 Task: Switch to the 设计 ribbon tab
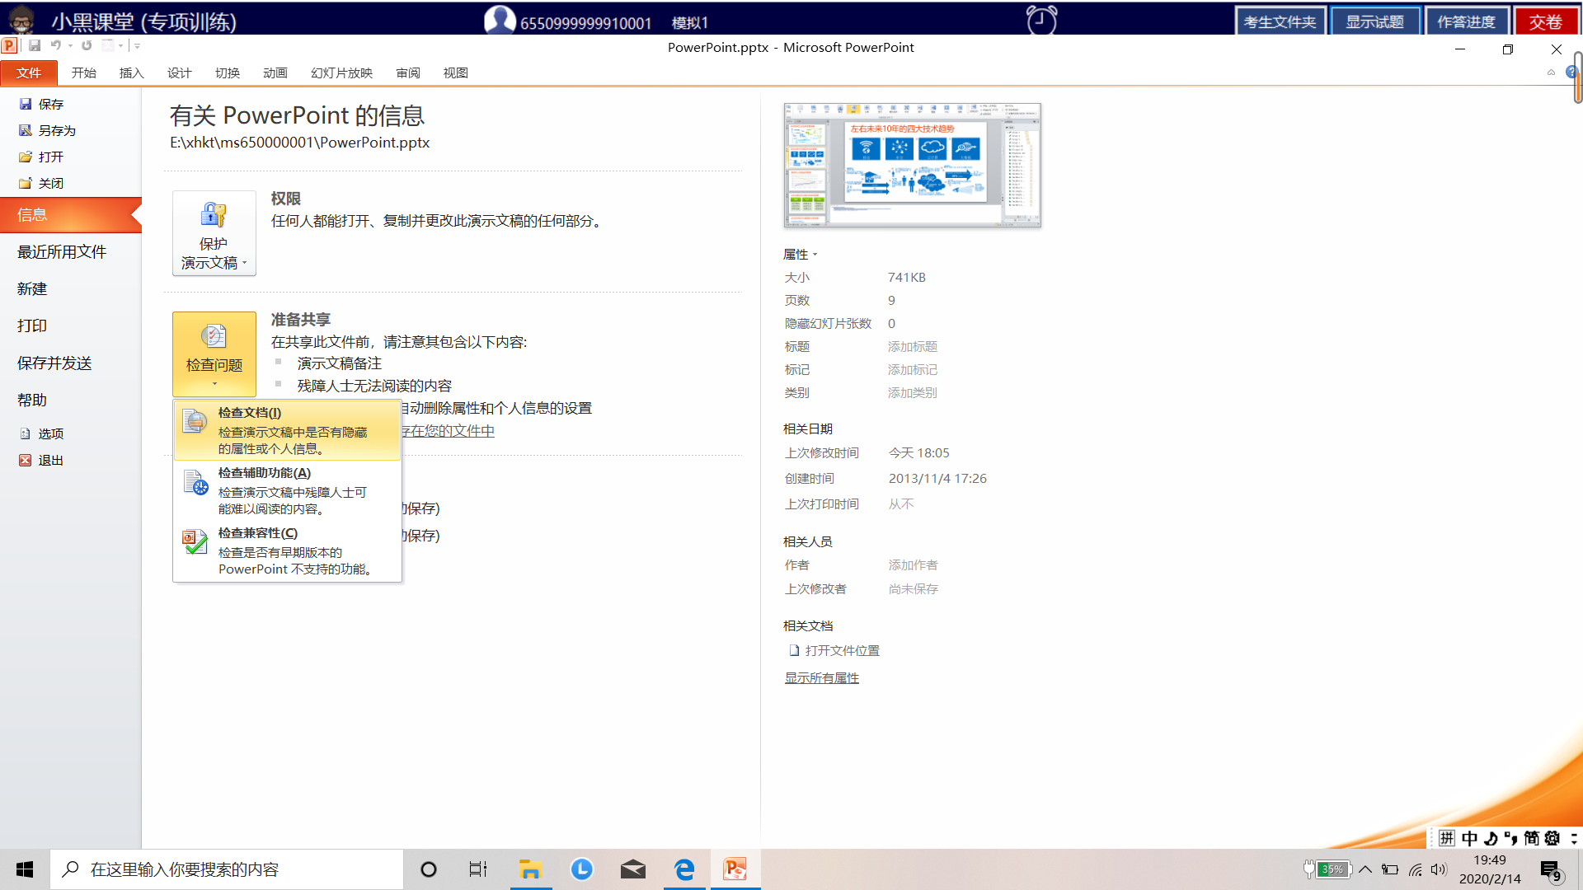coord(180,73)
